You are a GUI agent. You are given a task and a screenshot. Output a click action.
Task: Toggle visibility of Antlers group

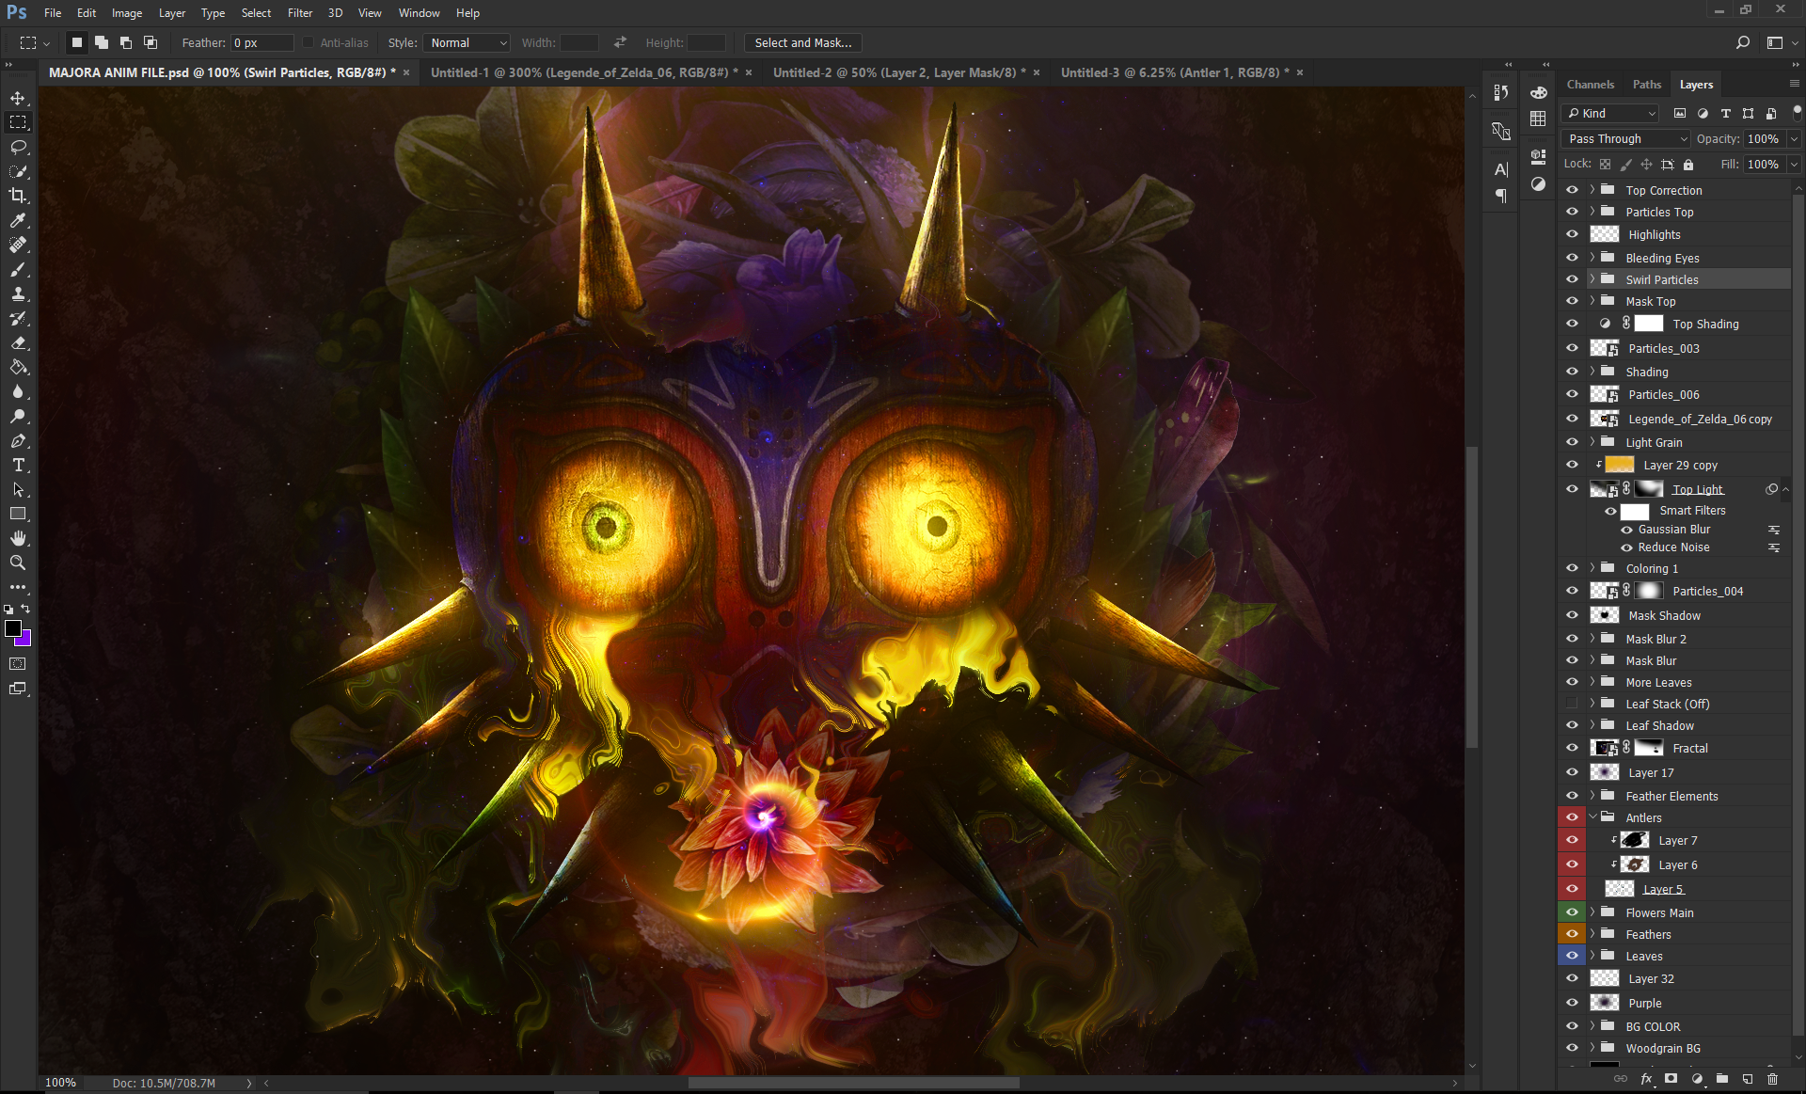pyautogui.click(x=1572, y=817)
